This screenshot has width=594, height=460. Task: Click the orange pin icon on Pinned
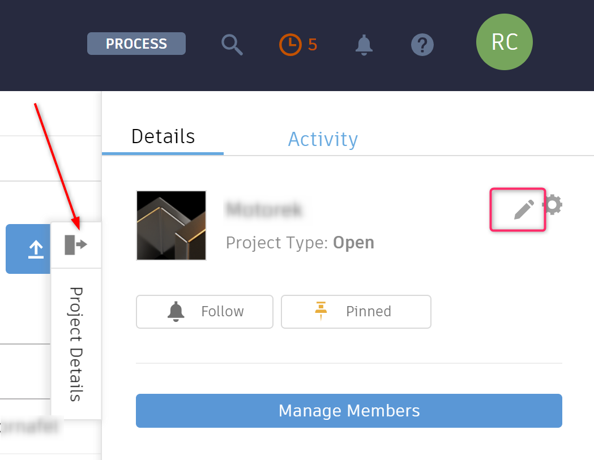click(322, 311)
